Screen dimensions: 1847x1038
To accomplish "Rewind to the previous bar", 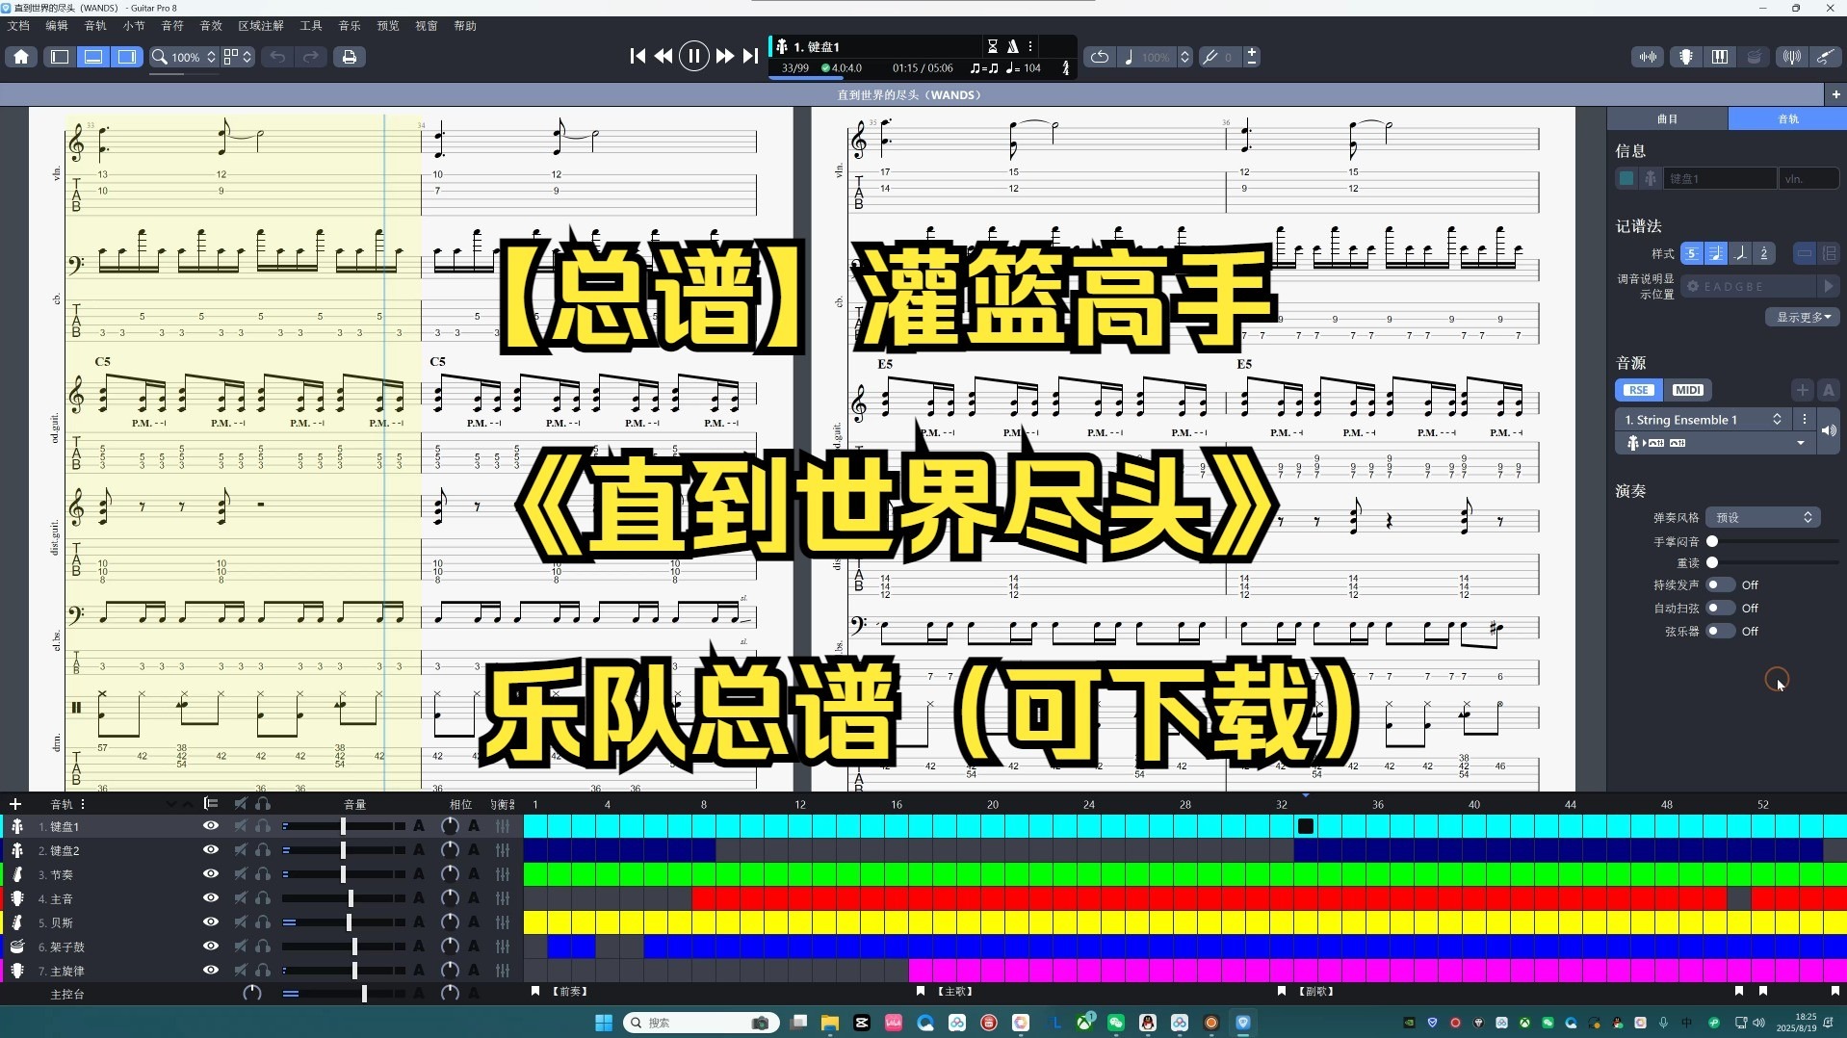I will (x=663, y=57).
